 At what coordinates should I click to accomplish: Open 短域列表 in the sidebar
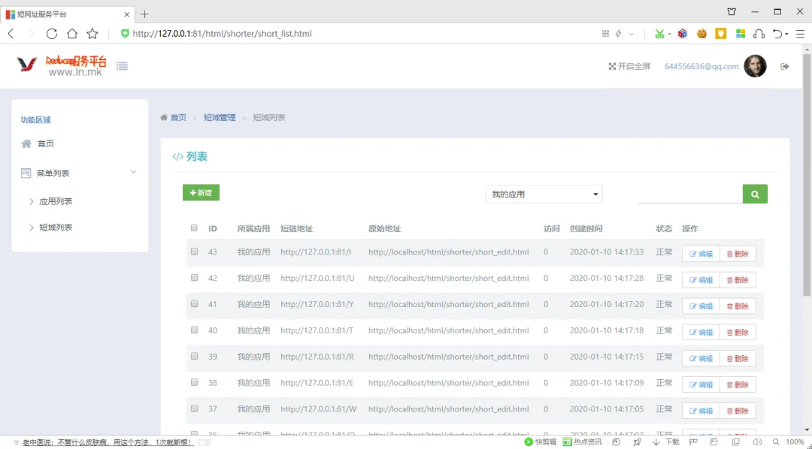56,228
